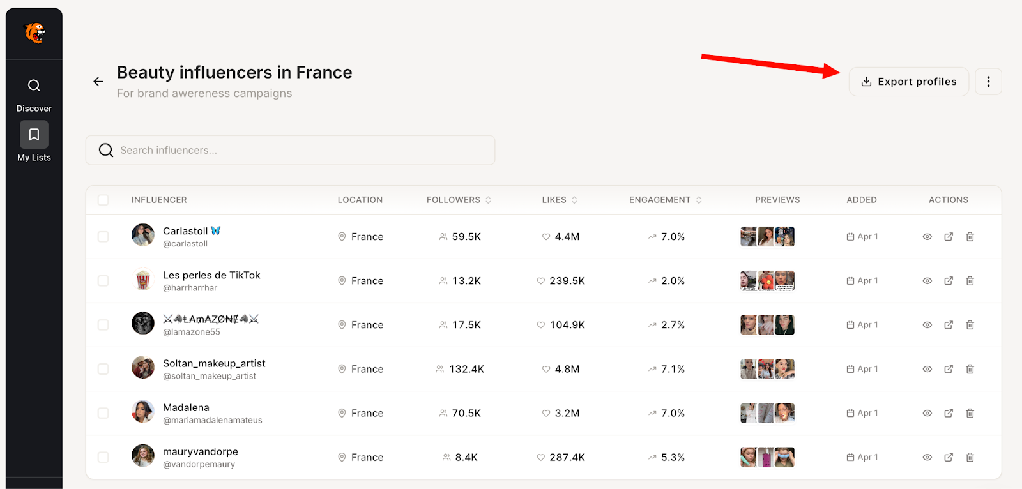Click the Search influencers field

(291, 150)
